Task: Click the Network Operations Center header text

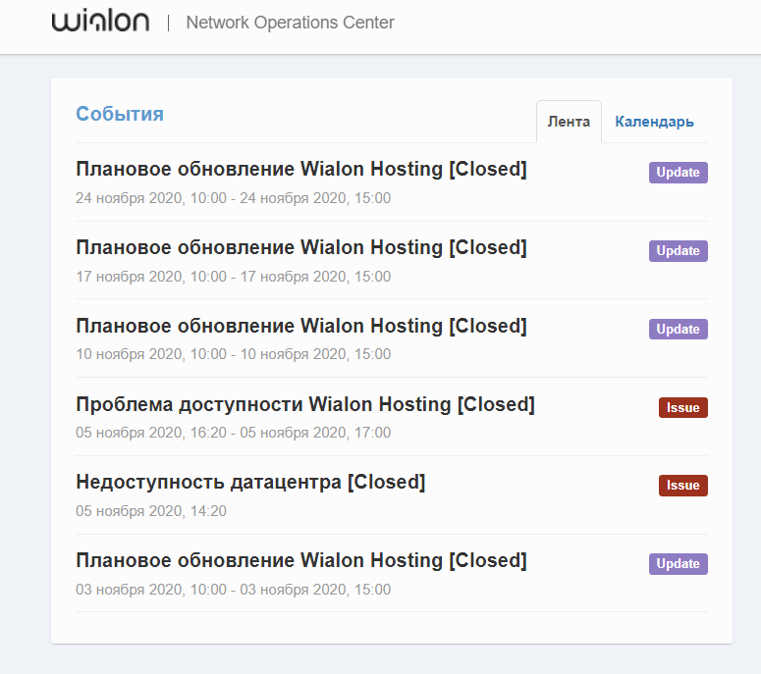Action: coord(291,23)
